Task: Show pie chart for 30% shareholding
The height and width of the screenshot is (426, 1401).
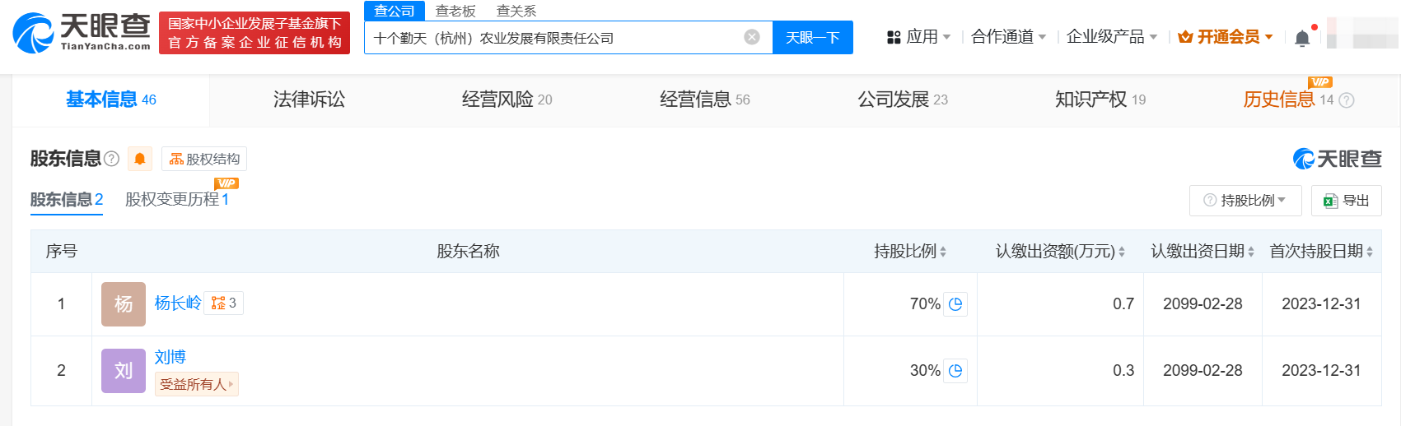Action: (x=955, y=371)
